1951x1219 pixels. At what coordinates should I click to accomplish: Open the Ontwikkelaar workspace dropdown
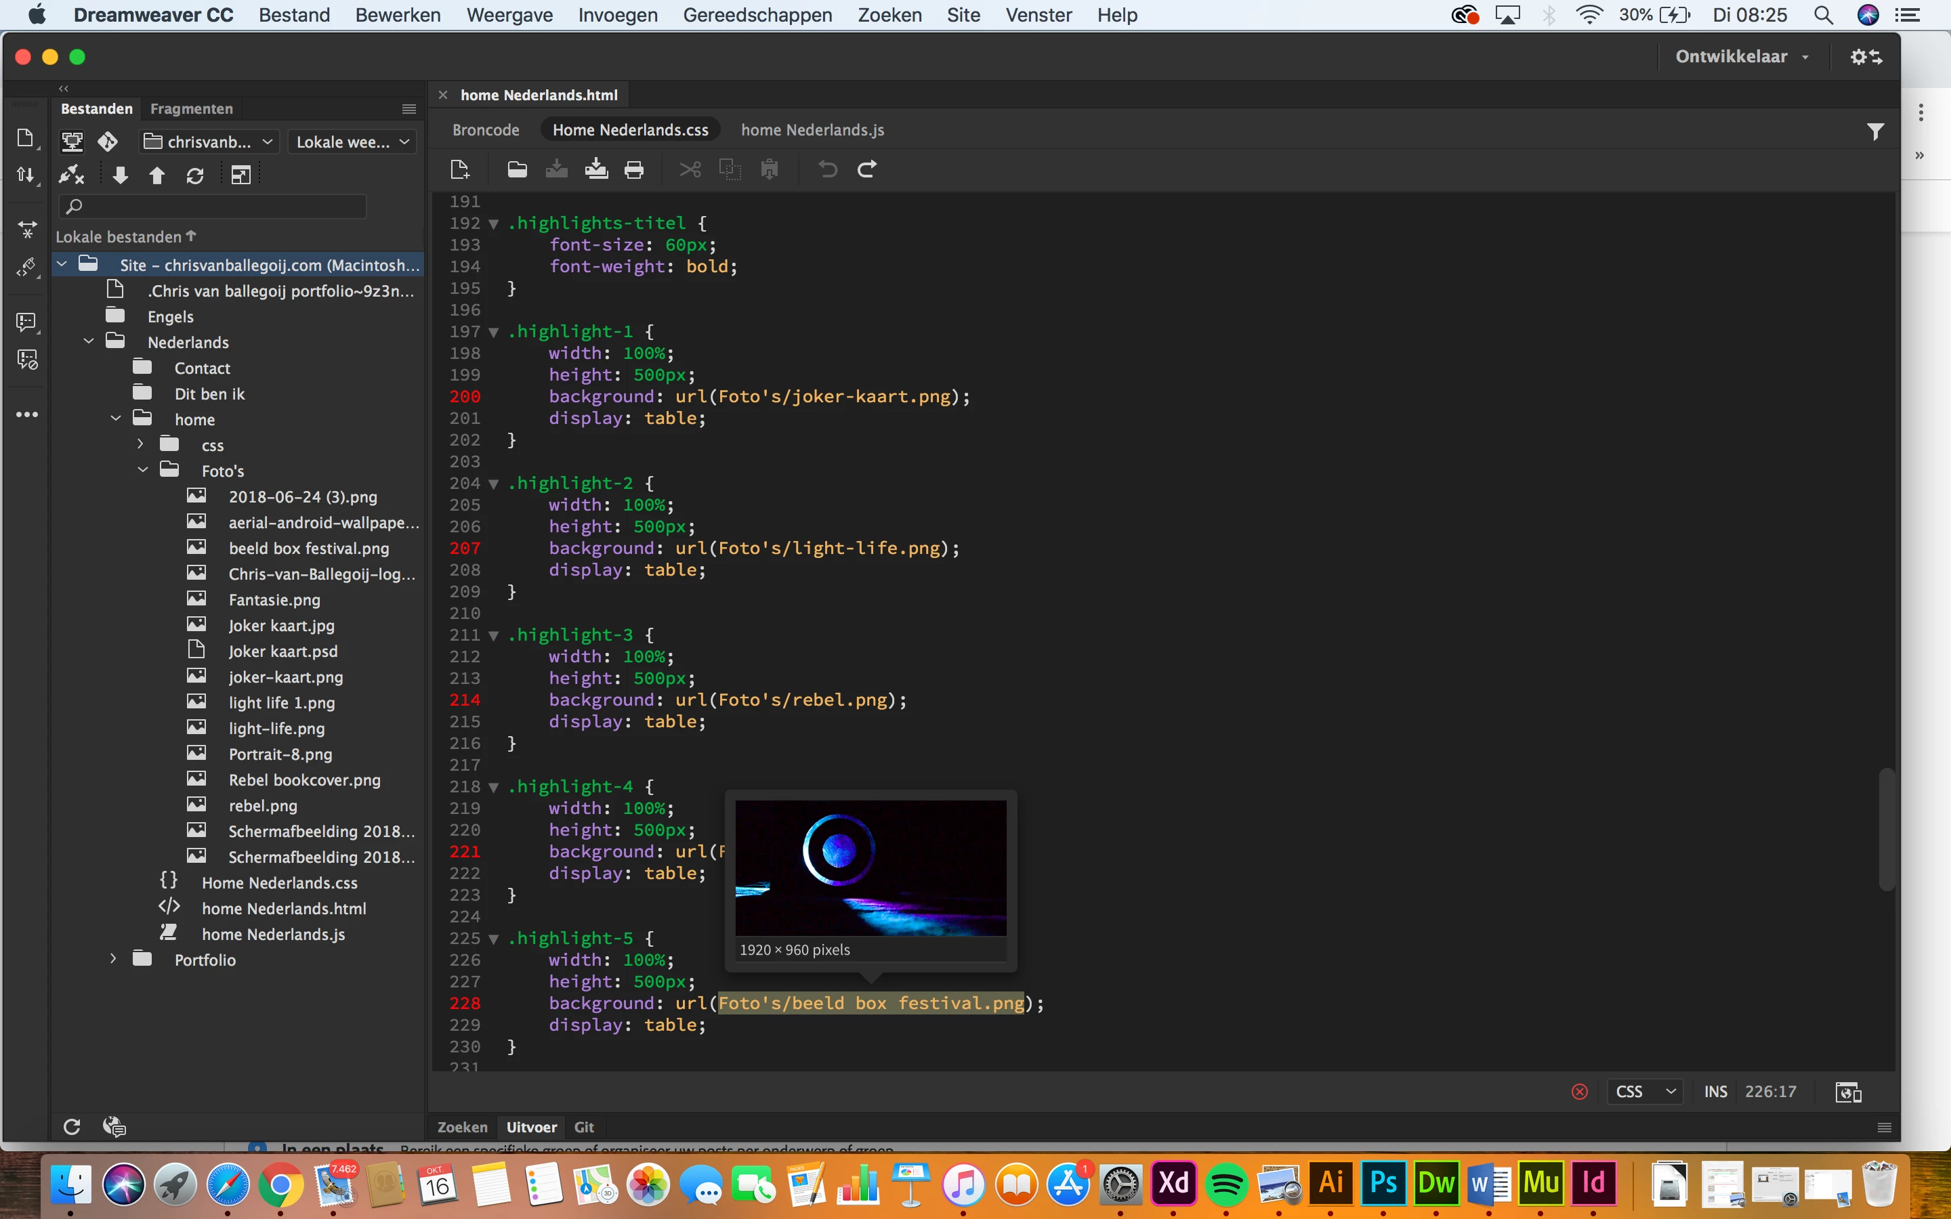(x=1742, y=56)
